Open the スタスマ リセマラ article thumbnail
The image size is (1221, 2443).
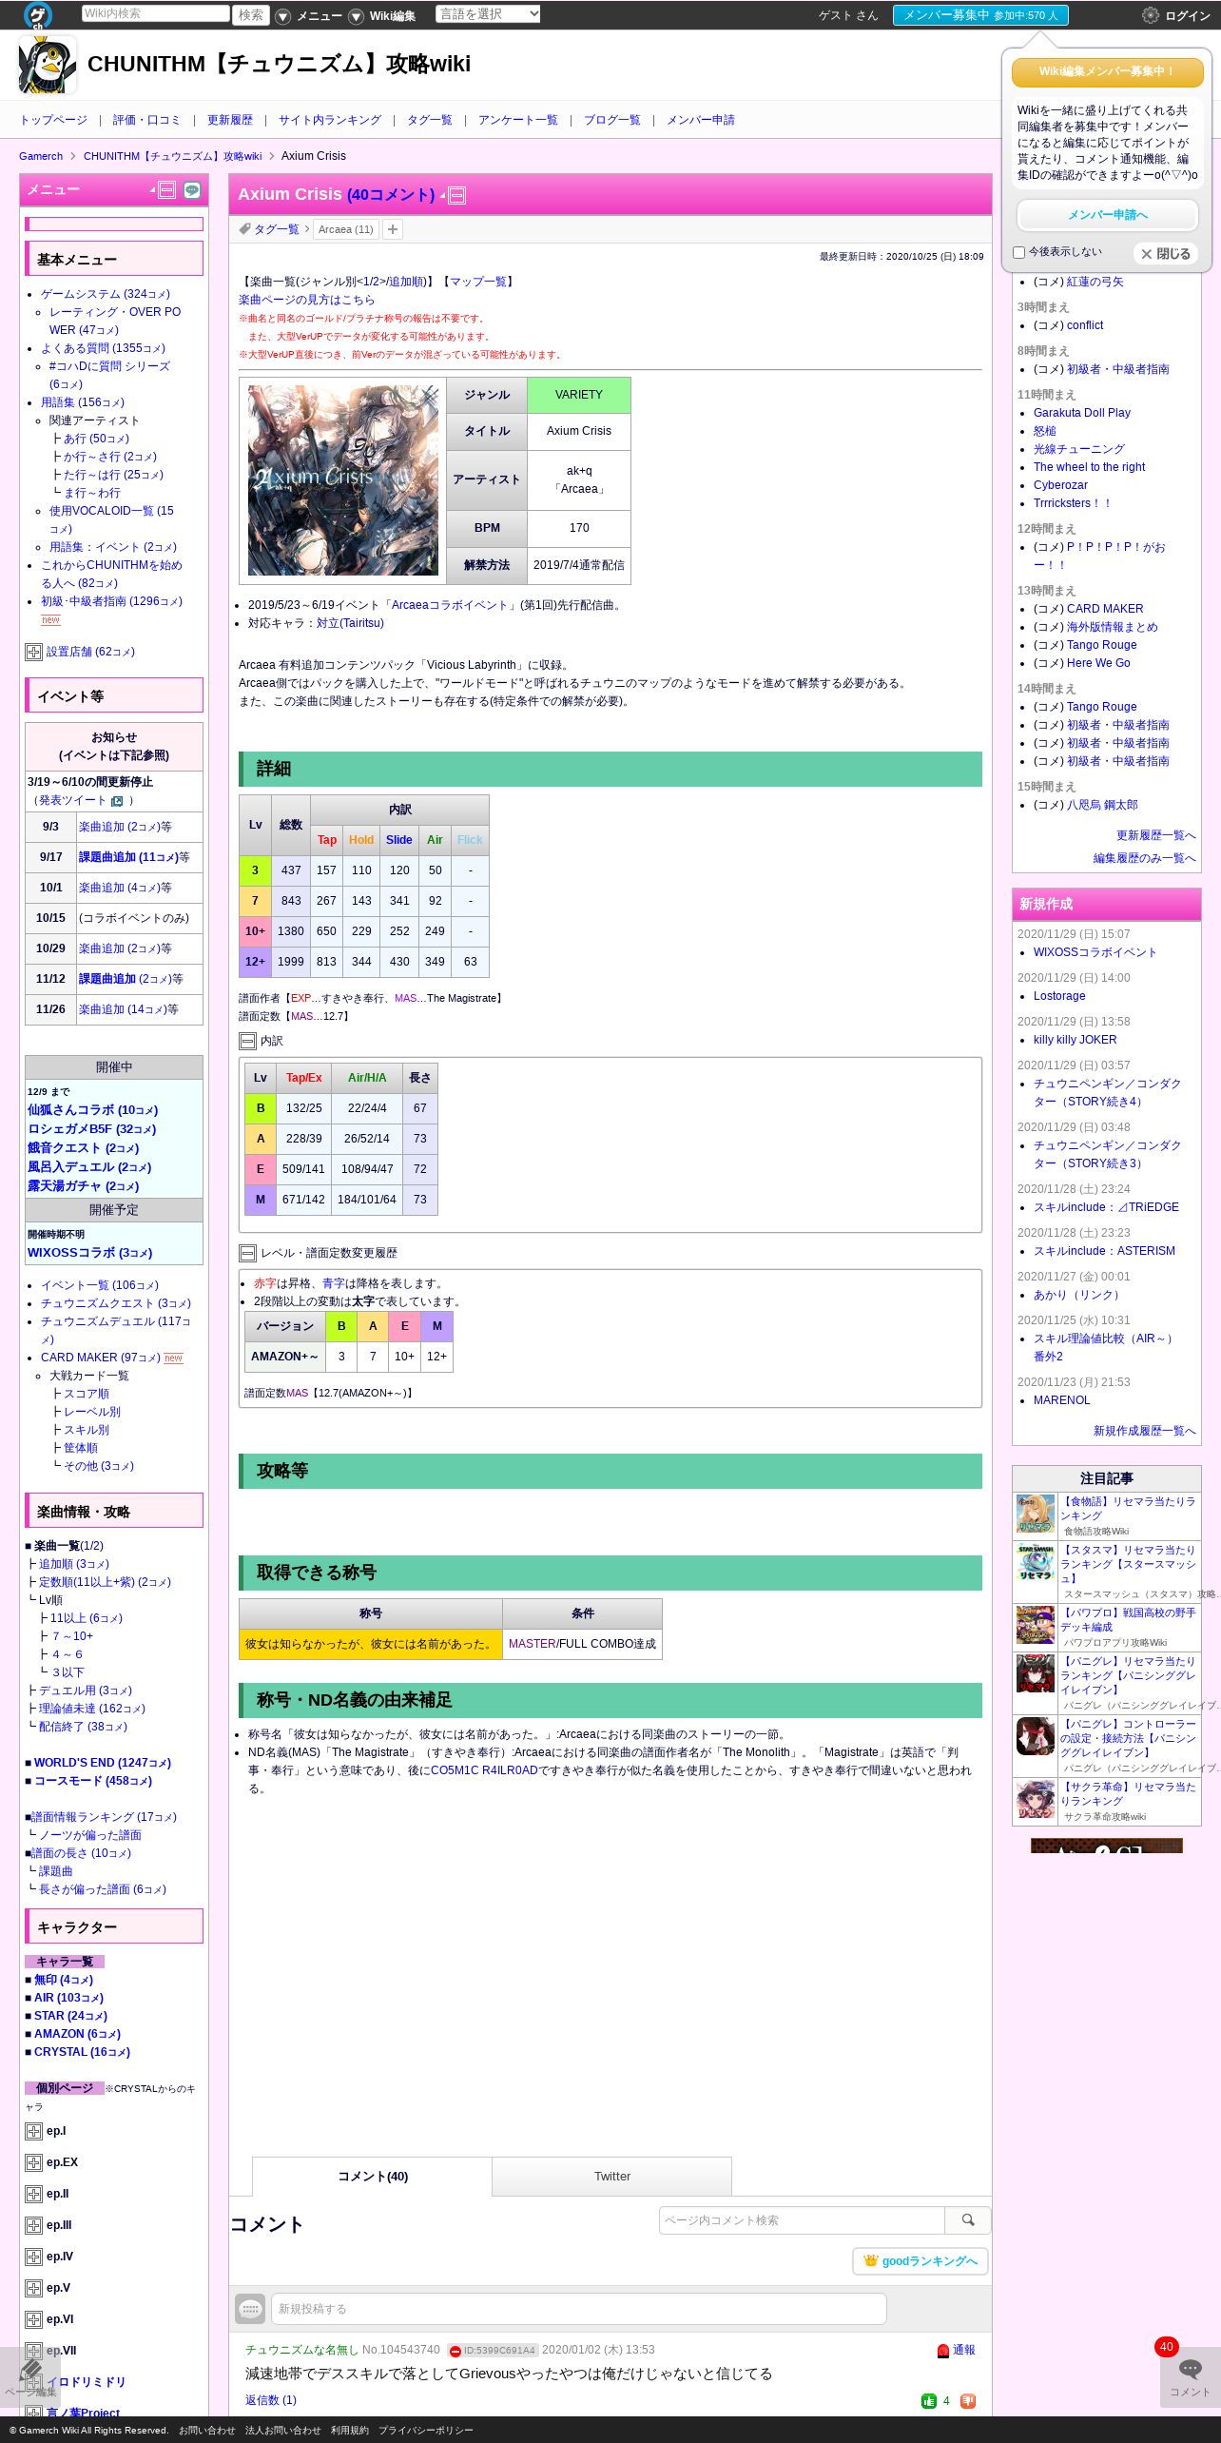point(1036,1563)
